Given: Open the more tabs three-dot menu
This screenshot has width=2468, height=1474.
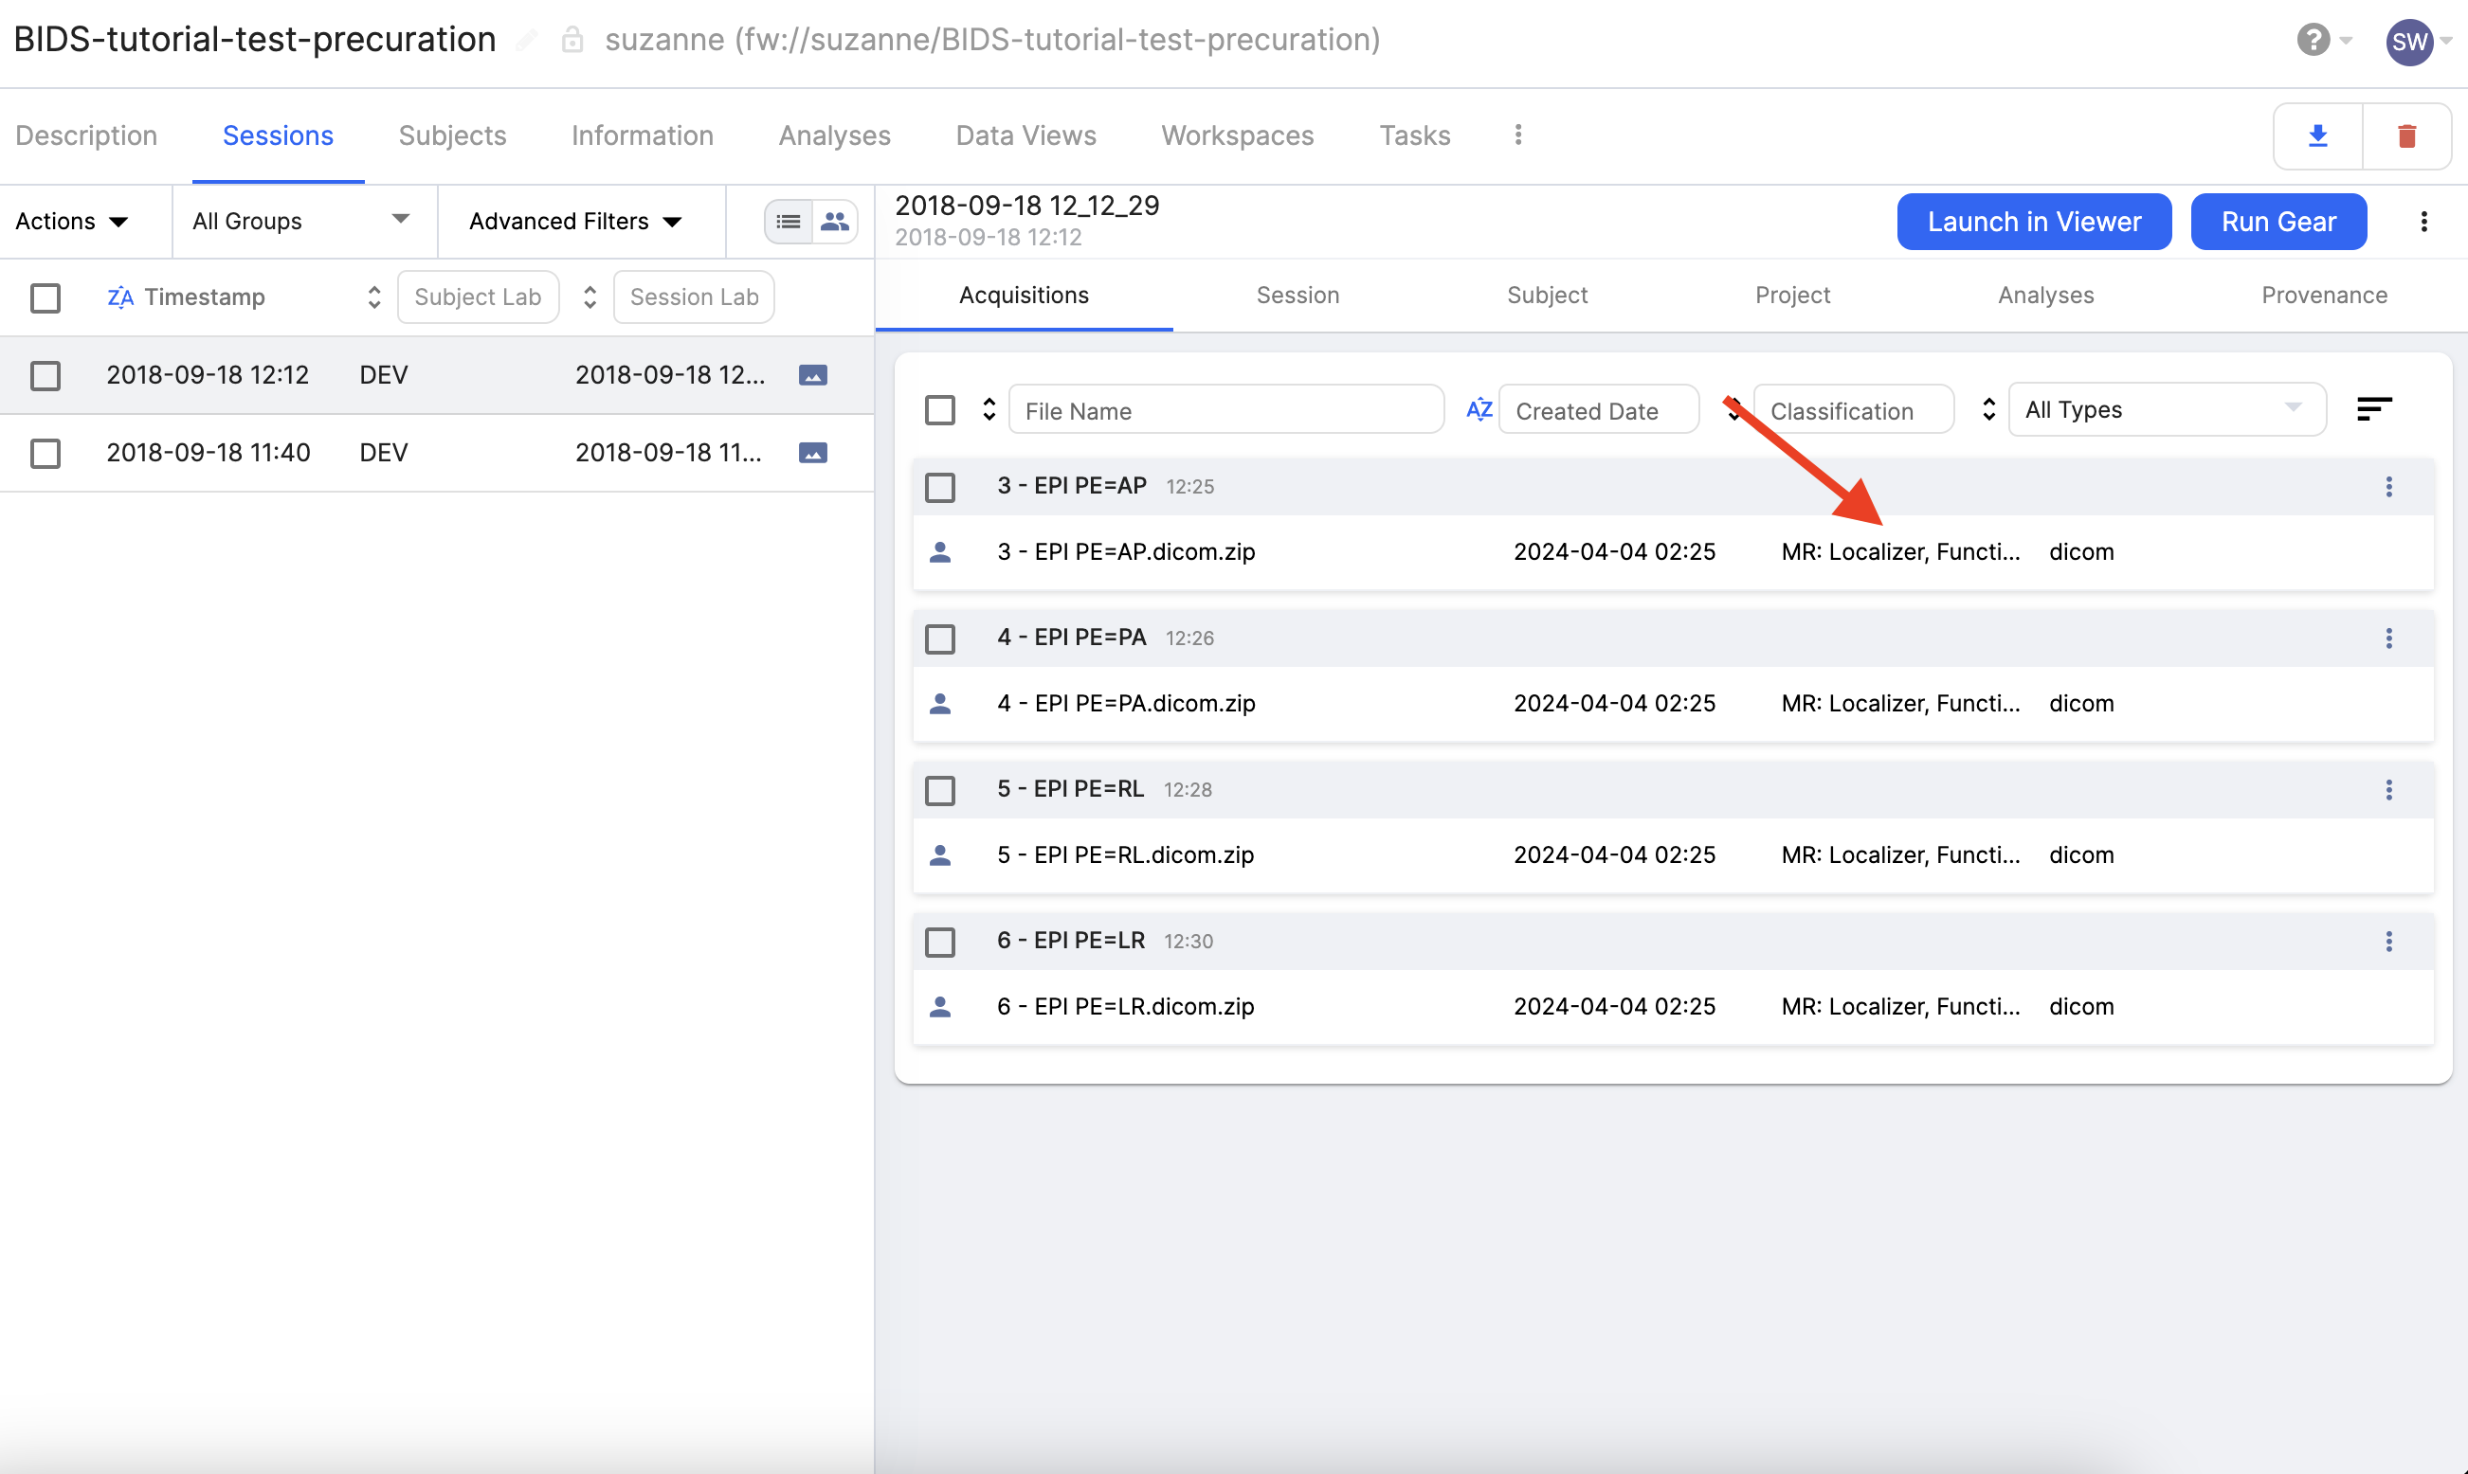Looking at the screenshot, I should tap(1517, 135).
